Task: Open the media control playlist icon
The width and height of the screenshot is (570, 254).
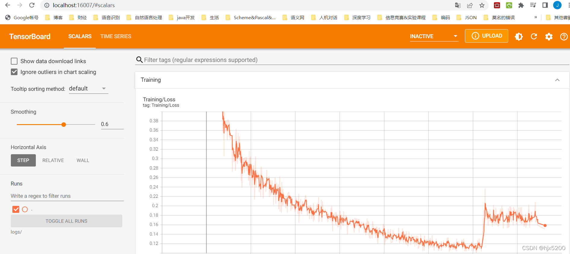Action: click(533, 5)
